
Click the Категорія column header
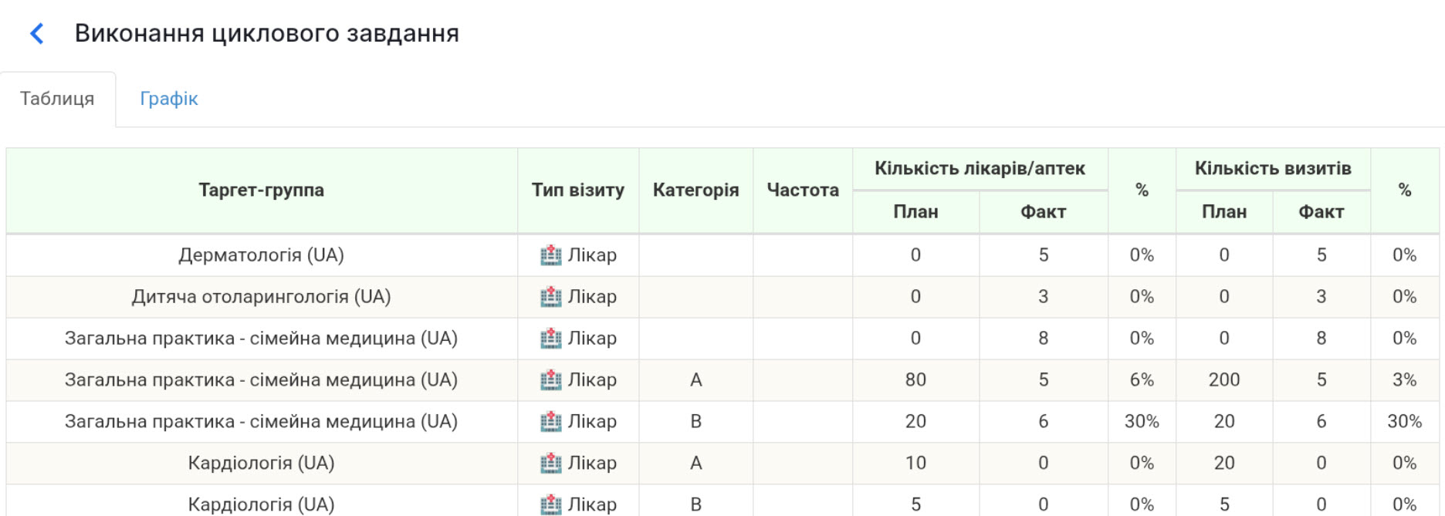click(x=695, y=191)
